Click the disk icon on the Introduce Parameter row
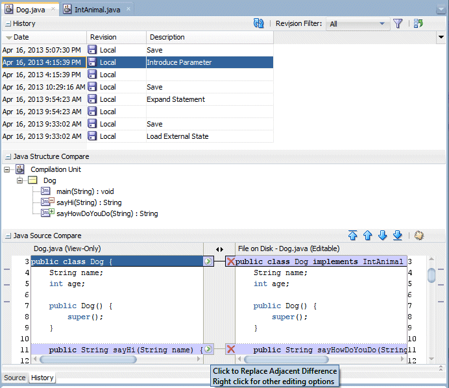The width and height of the screenshot is (449, 388). click(x=92, y=62)
